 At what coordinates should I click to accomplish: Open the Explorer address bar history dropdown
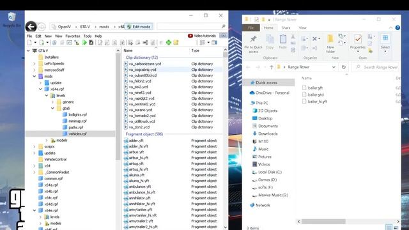tap(334, 67)
